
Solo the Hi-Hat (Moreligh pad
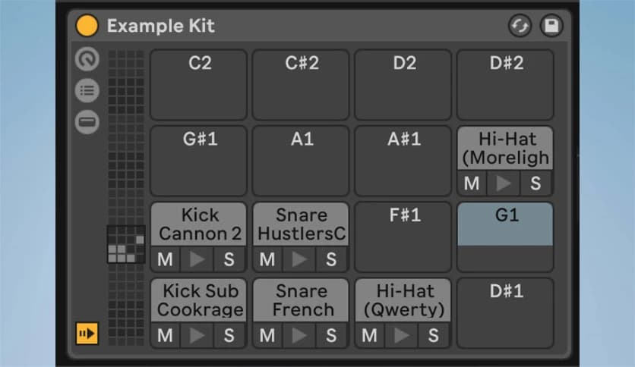tap(536, 183)
